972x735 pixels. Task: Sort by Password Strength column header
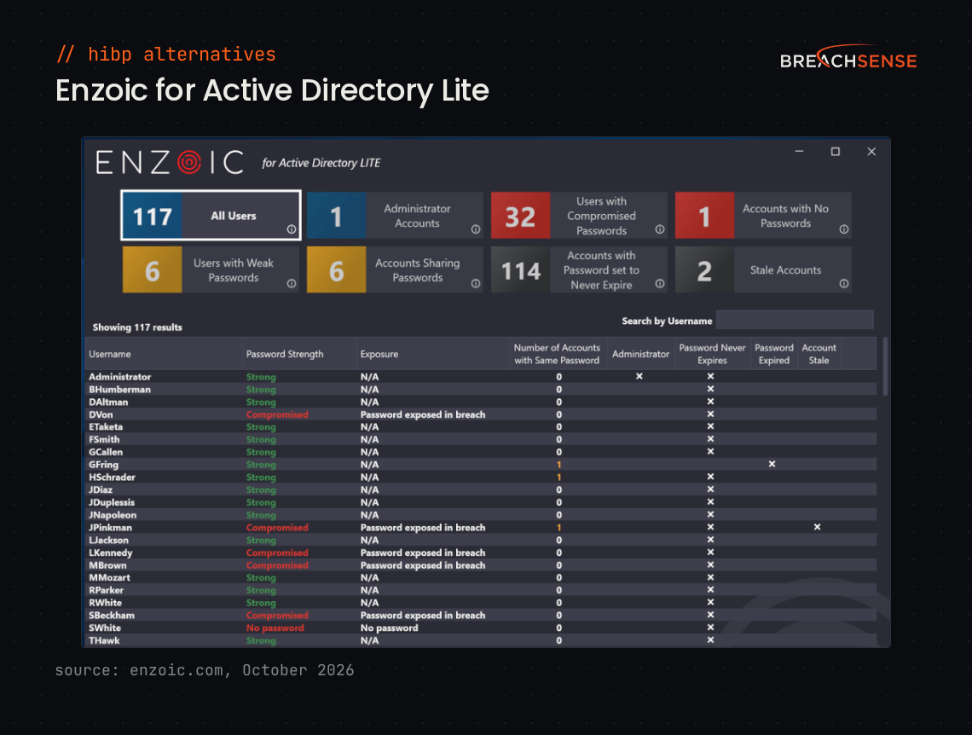coord(300,354)
